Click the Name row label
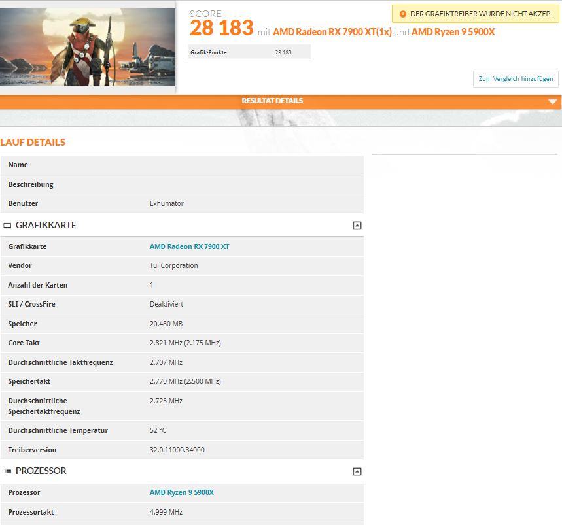This screenshot has width=562, height=525. coord(18,165)
